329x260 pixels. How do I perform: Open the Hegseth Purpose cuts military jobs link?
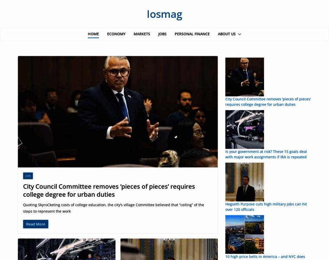tap(266, 207)
